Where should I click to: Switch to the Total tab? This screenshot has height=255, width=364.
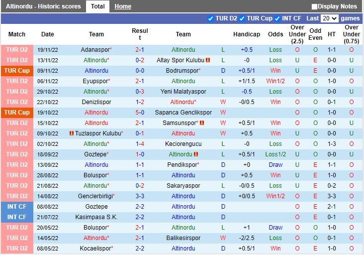98,6
